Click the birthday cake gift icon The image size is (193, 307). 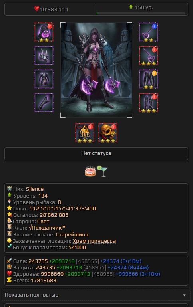[90, 171]
